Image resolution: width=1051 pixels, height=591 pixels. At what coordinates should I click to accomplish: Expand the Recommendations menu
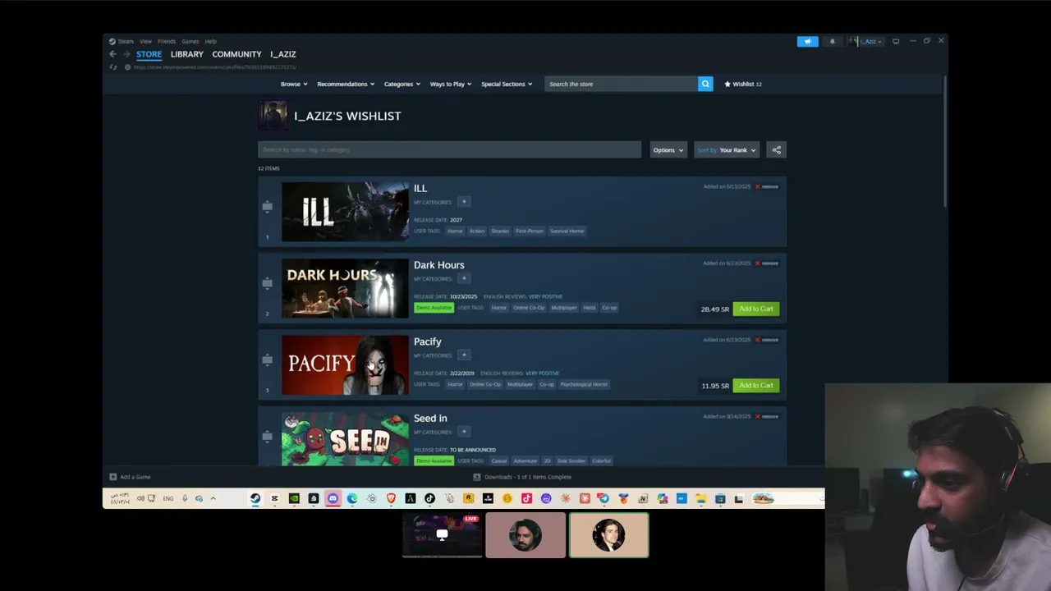[346, 84]
